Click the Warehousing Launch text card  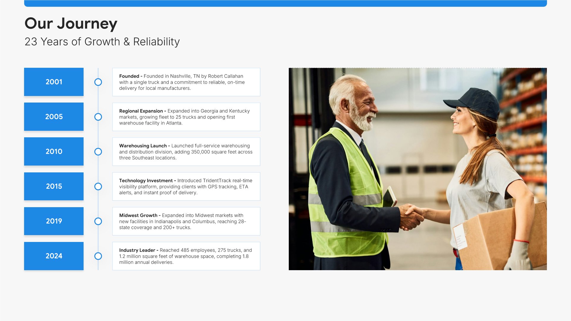click(186, 152)
